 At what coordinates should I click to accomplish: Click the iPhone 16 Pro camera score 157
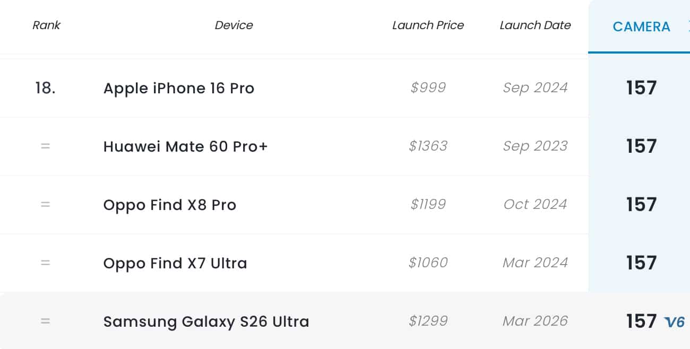[x=641, y=88]
